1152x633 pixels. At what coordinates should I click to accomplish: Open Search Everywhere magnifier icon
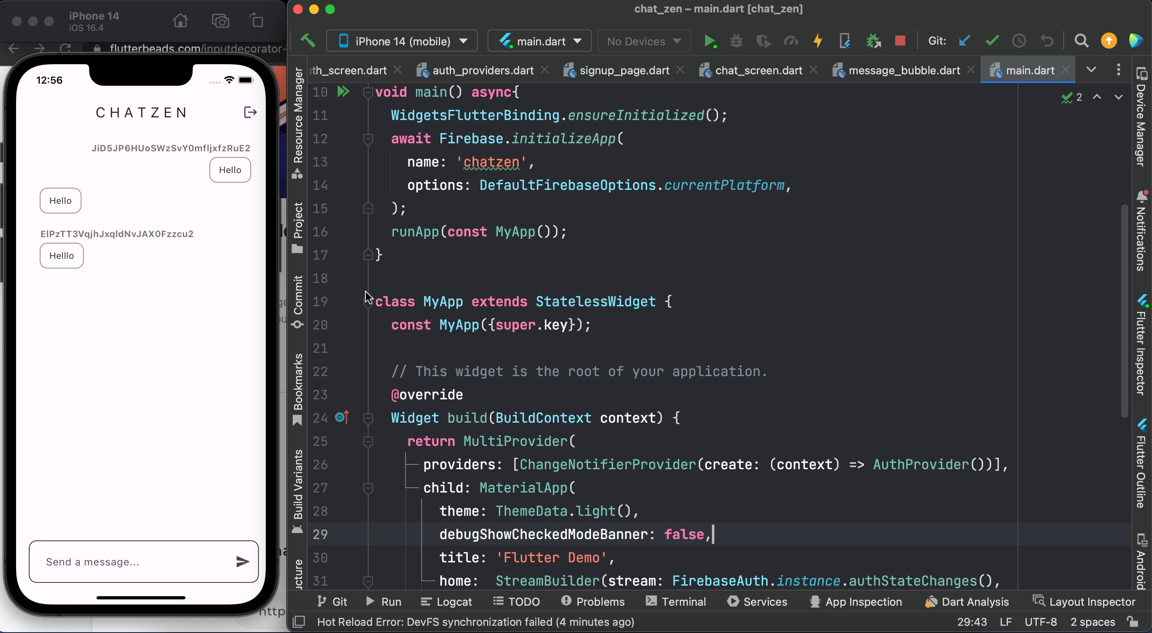coord(1081,41)
